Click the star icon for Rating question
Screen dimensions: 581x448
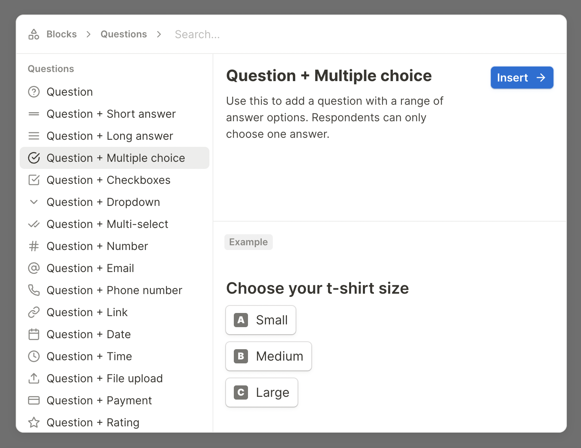pyautogui.click(x=34, y=422)
